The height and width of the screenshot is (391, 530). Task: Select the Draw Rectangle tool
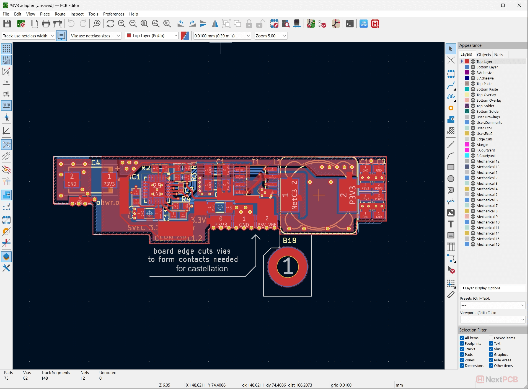[451, 167]
